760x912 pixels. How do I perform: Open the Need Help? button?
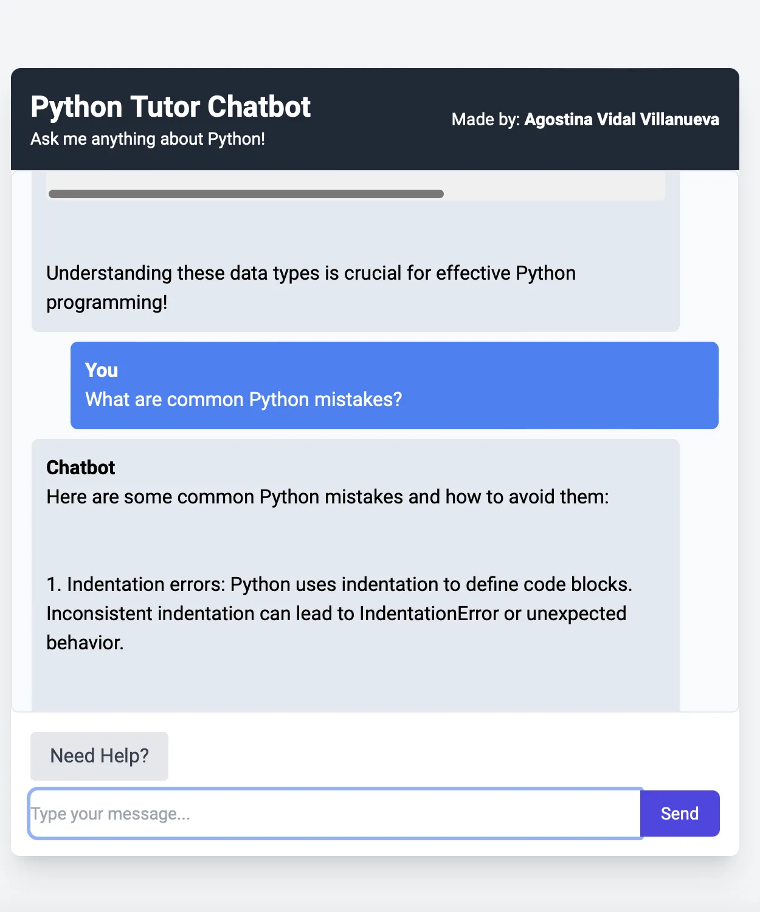[99, 756]
